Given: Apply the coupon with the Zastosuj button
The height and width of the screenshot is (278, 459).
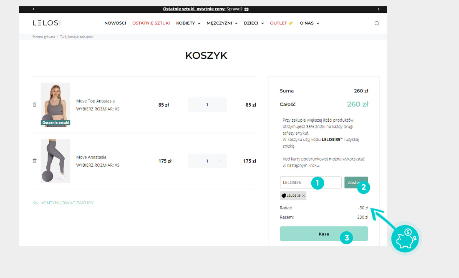Looking at the screenshot, I should pyautogui.click(x=356, y=183).
